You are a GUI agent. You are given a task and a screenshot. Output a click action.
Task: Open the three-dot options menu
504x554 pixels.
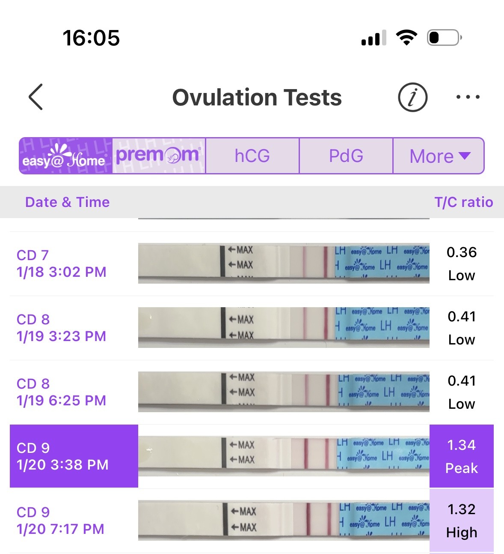468,97
